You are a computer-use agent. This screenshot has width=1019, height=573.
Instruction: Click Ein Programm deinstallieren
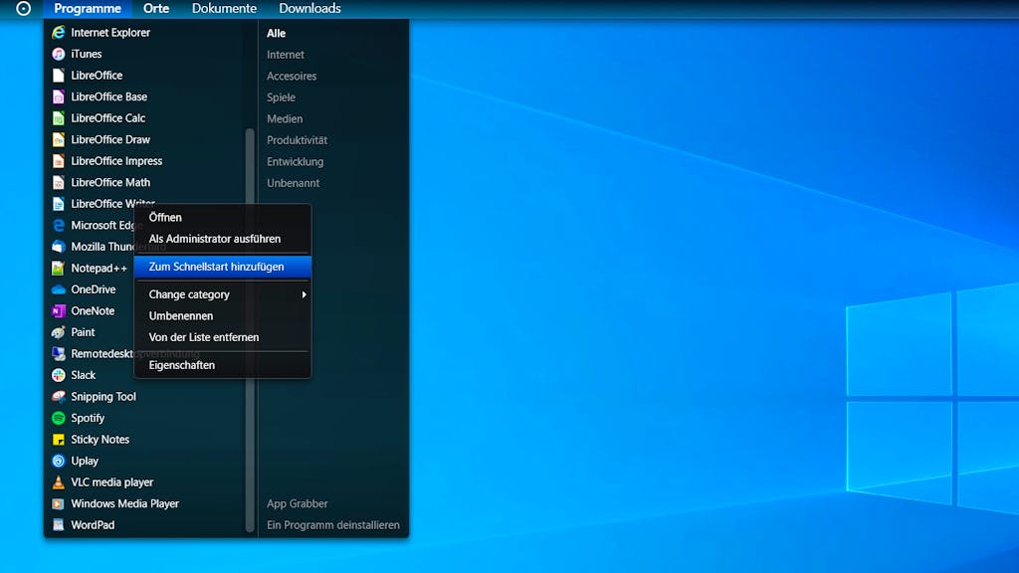[x=333, y=525]
